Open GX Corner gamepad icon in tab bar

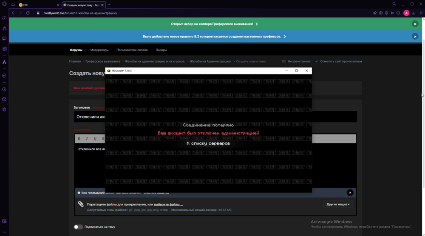pos(13,5)
